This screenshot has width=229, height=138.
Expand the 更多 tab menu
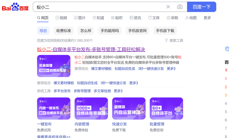pos(207,18)
